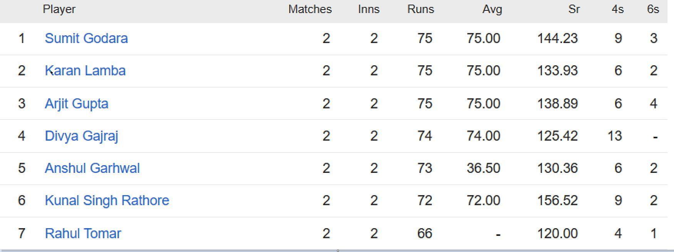Click the Rahul Tomar player link
This screenshot has height=252, width=674.
[83, 234]
